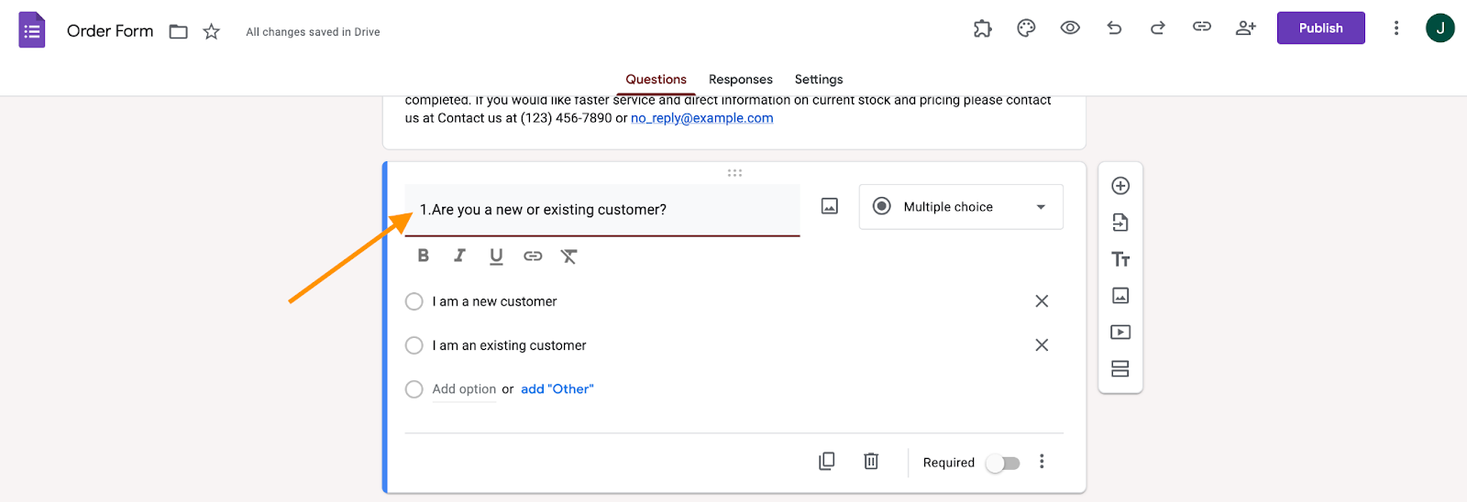
Task: Click the import questions icon
Action: click(1120, 223)
